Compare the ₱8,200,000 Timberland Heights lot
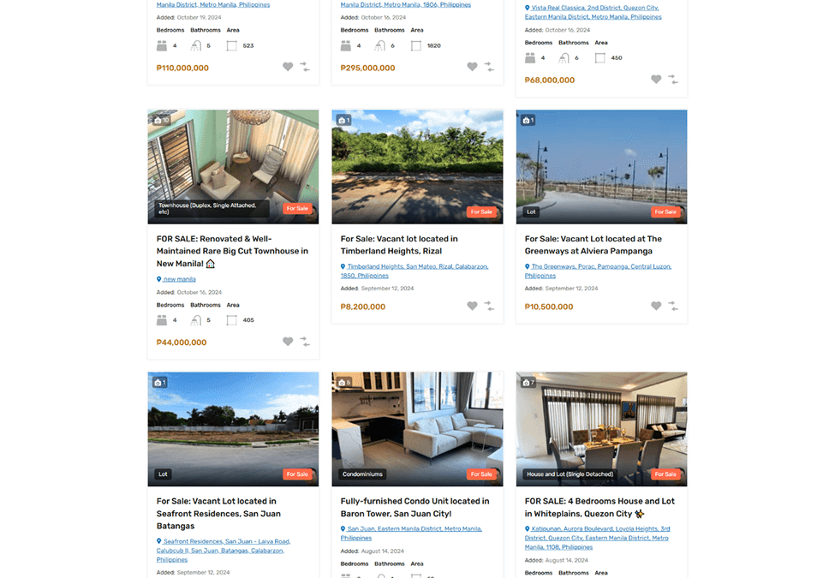Viewport: 835px width, 578px height. pos(489,306)
